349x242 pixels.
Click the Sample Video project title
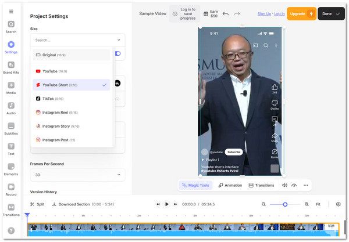tap(152, 13)
